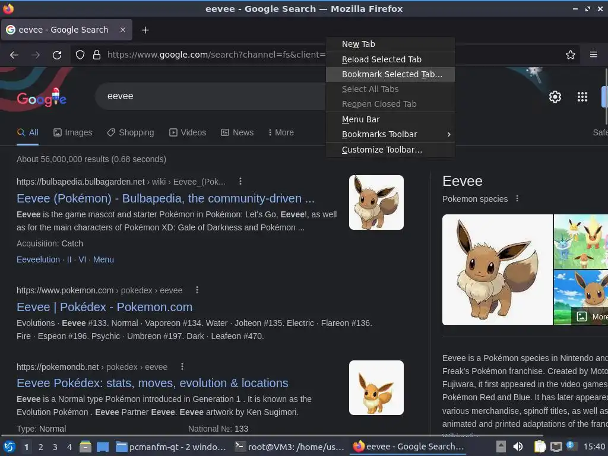Switch to virtual desktop 2
Image resolution: width=608 pixels, height=456 pixels.
click(x=41, y=447)
